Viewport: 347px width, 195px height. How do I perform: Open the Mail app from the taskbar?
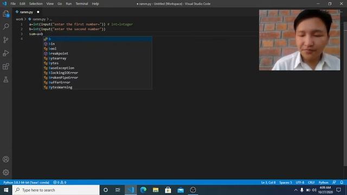coord(181,190)
